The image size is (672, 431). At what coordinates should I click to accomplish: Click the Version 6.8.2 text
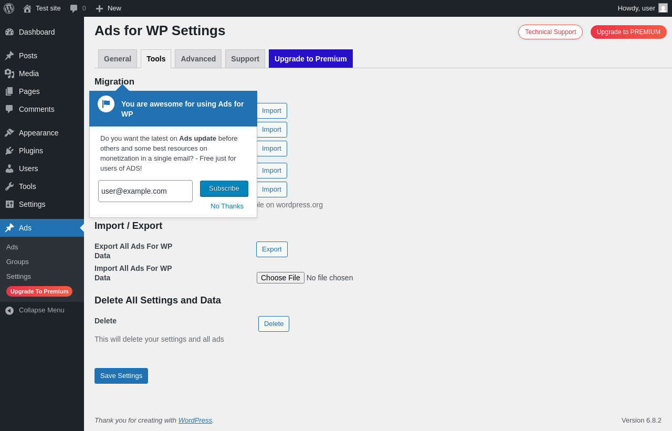[642, 420]
